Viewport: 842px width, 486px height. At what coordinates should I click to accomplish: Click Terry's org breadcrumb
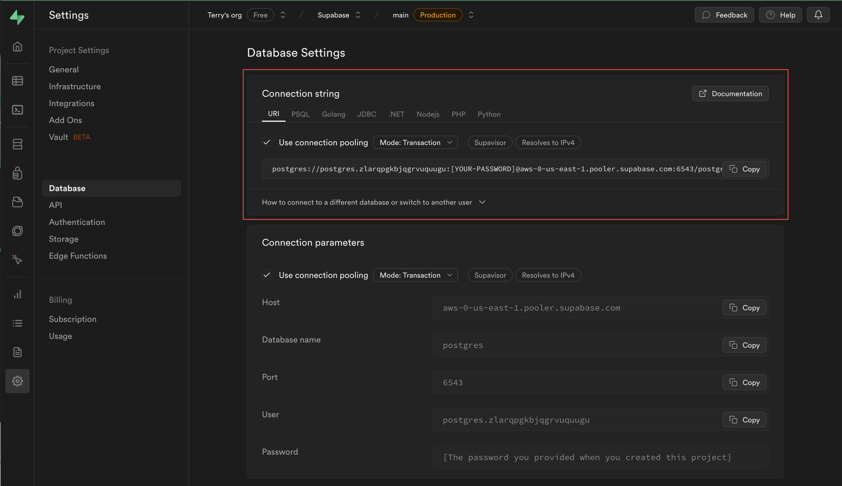point(225,15)
